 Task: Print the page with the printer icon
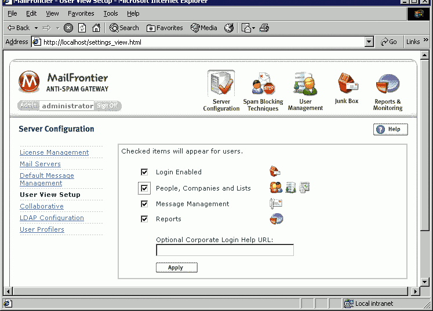tap(264, 28)
